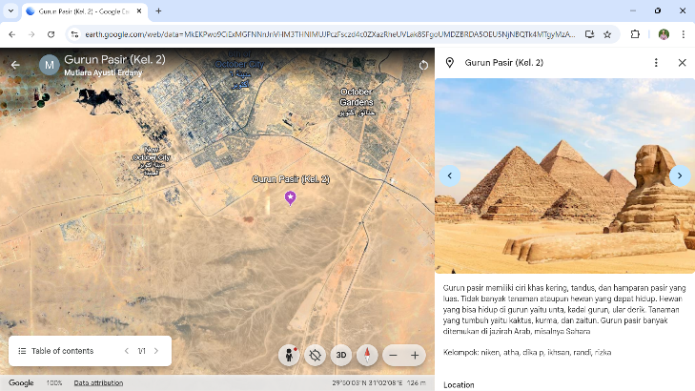Click the Pegman street view icon
Viewport: 695px width, 391px height.
[x=290, y=355]
